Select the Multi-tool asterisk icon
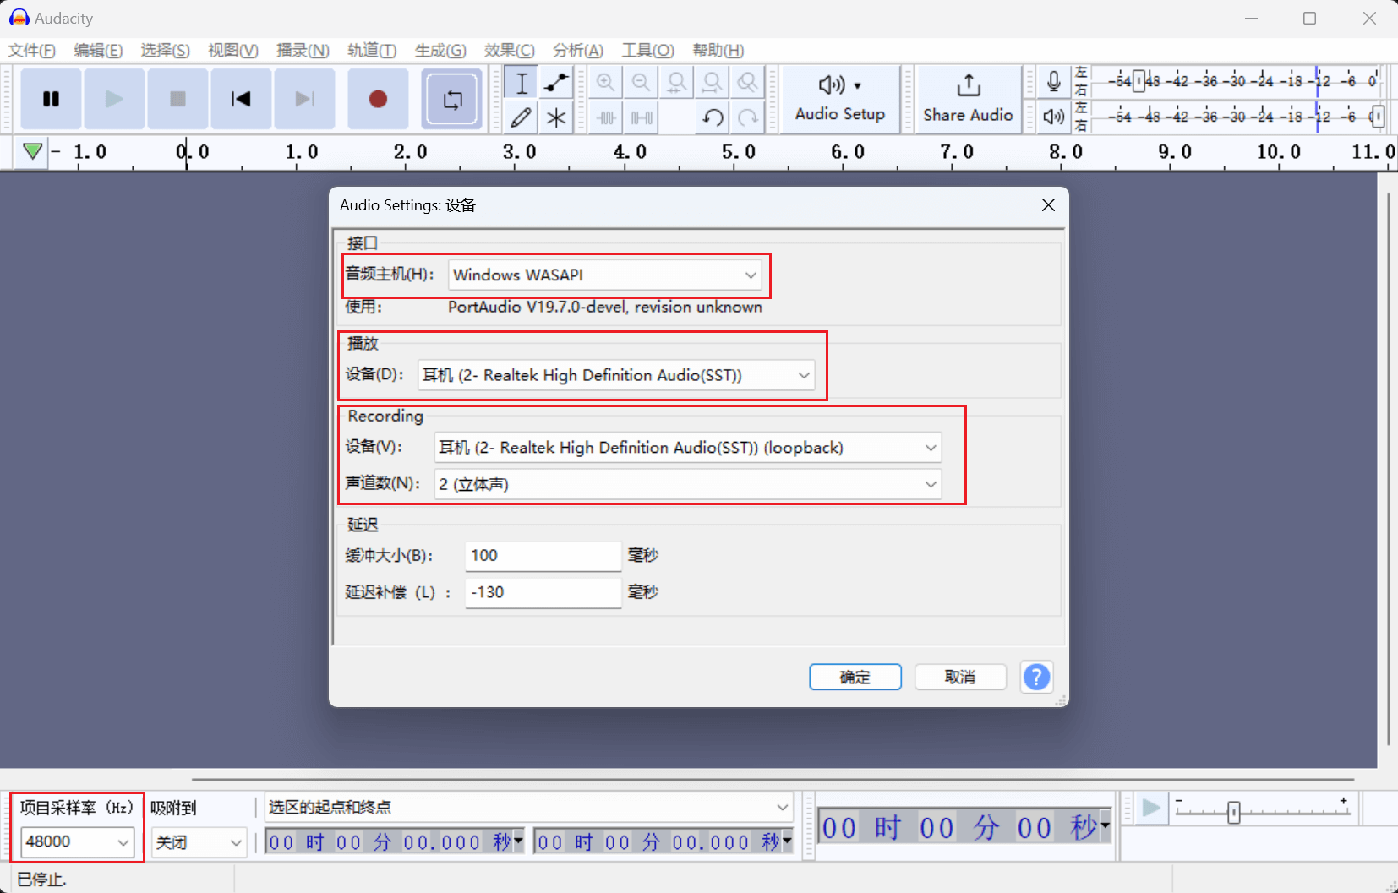The height and width of the screenshot is (893, 1398). click(x=556, y=117)
